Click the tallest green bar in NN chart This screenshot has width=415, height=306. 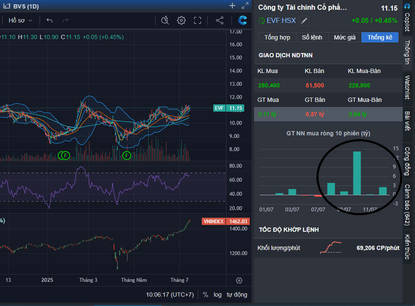pos(357,173)
